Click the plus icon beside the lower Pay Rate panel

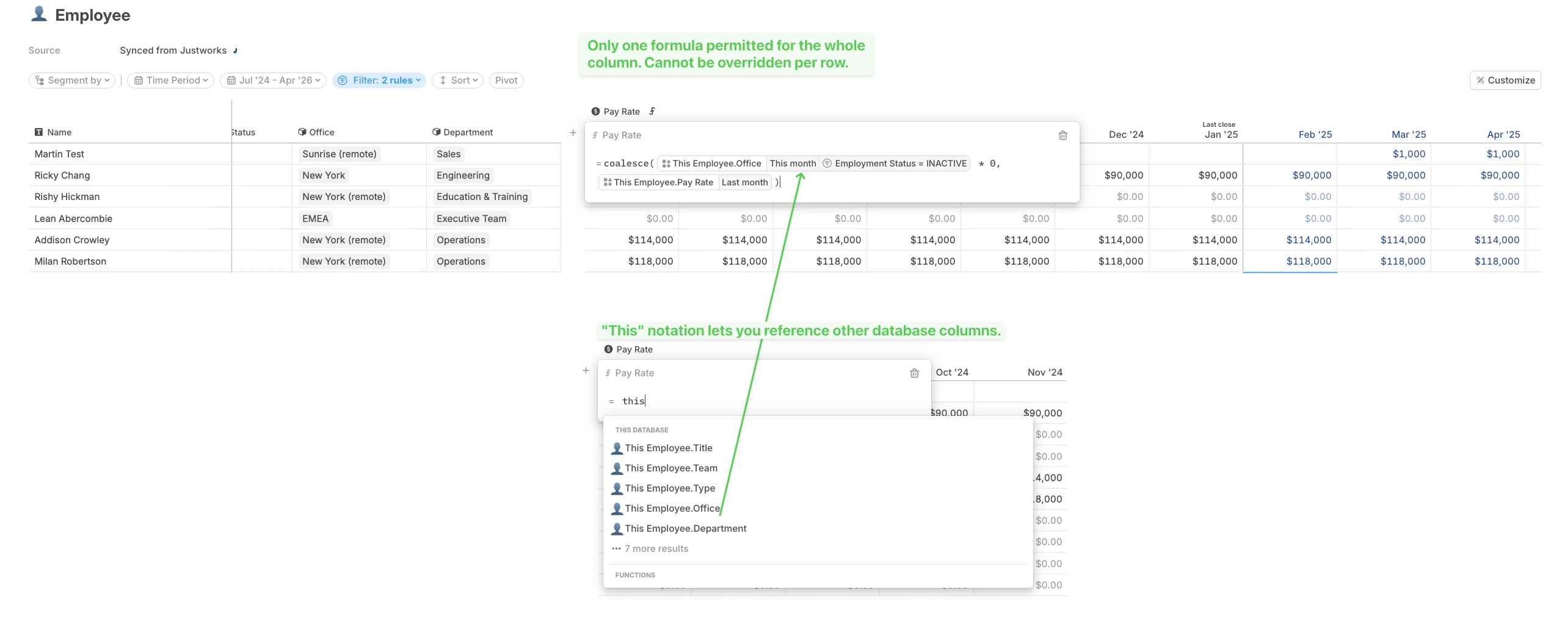click(x=586, y=370)
